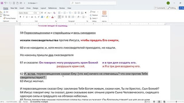Viewport: 184px width, 103px height.
Task: Switch to the Design tab
Action: coord(35,8)
